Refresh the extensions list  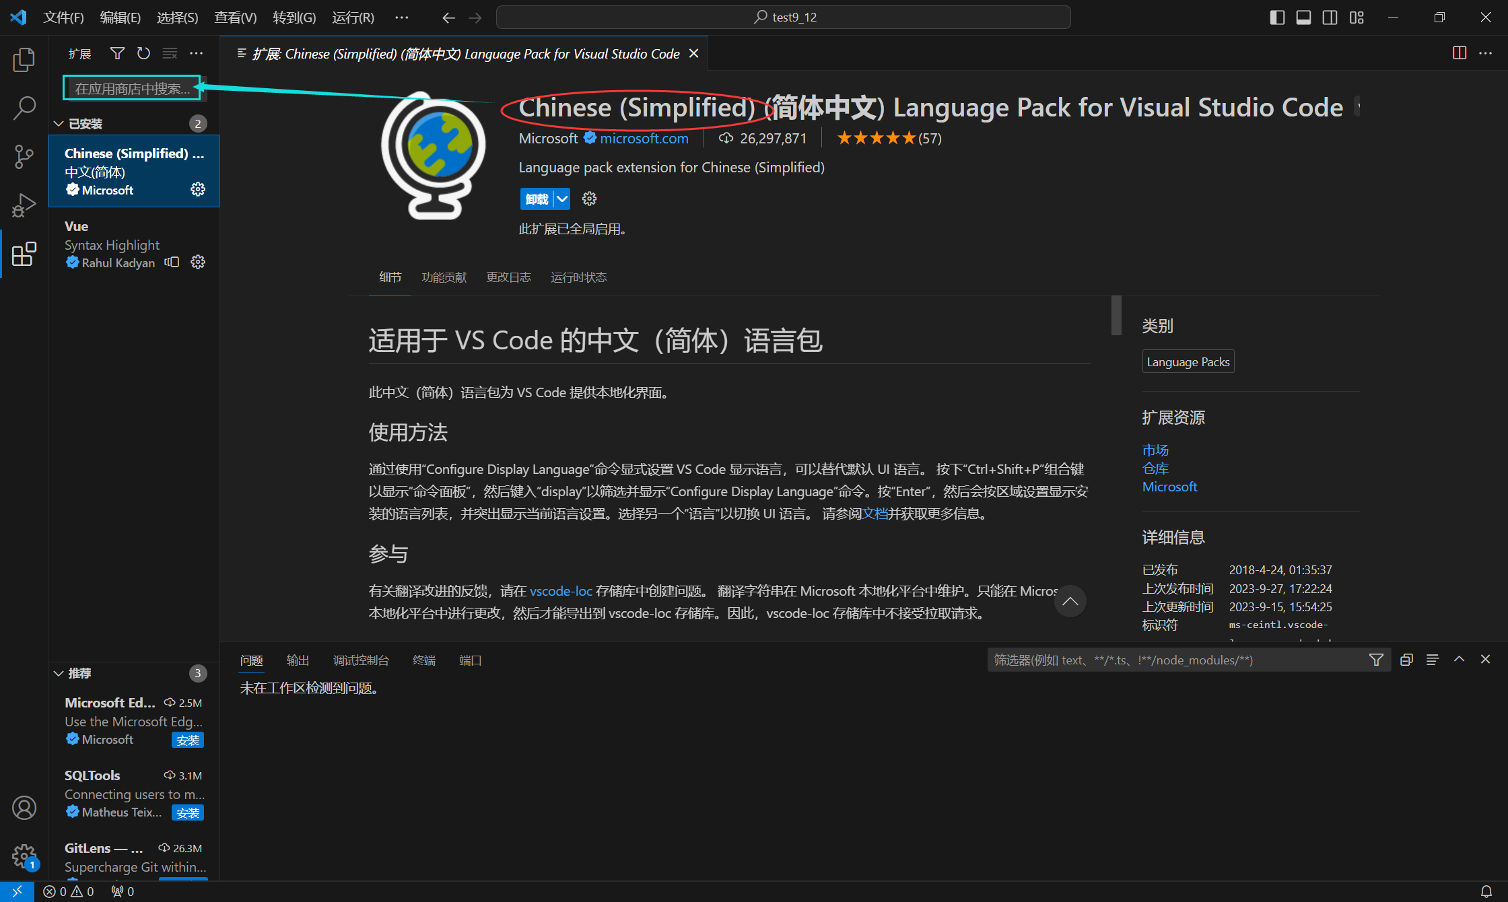click(x=143, y=53)
